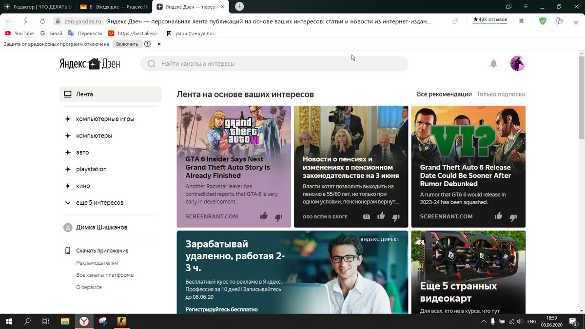Open the 49K отзывов site rating
Screen dimensions: 585x329
click(490, 20)
